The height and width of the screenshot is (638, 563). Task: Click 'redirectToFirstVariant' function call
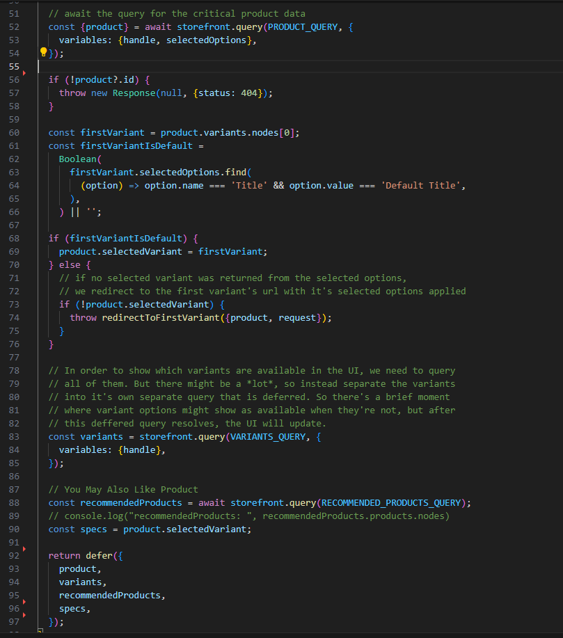tap(161, 318)
